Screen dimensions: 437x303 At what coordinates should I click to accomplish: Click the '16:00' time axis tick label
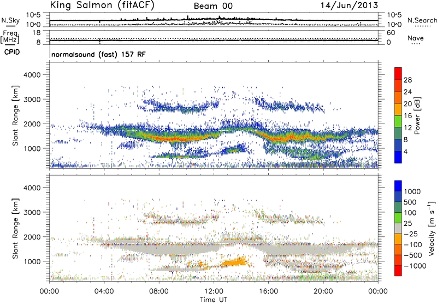[x=268, y=292]
